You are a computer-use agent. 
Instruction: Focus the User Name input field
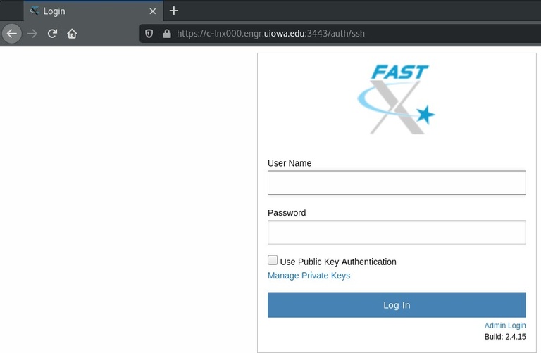397,183
